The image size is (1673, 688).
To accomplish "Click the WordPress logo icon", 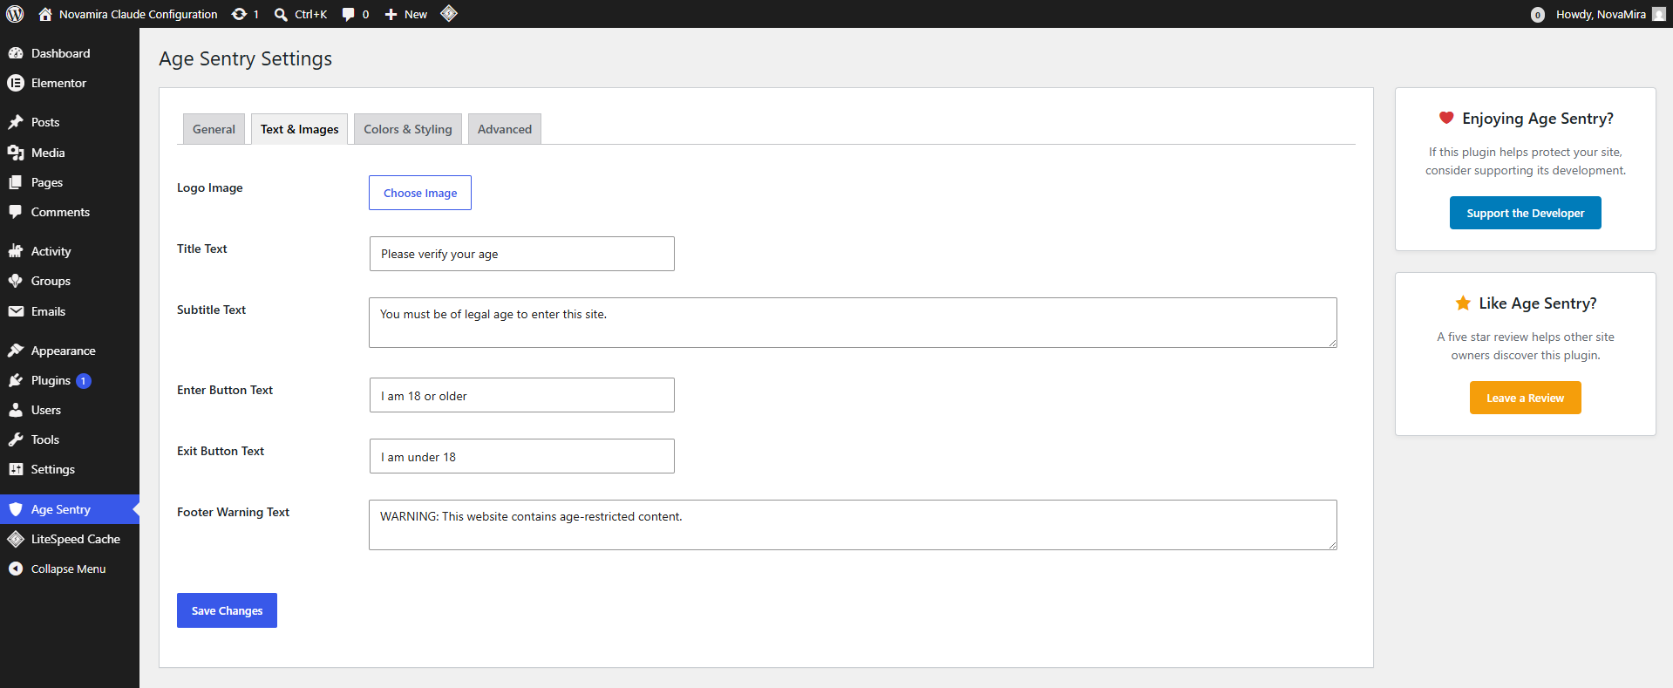I will tap(15, 14).
